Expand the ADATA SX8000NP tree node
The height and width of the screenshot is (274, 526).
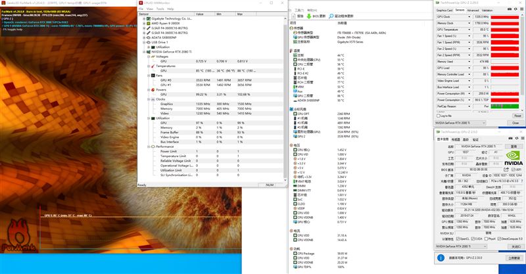pos(144,37)
